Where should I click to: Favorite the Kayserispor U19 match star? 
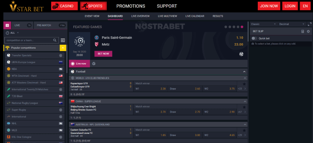pyautogui.click(x=244, y=84)
